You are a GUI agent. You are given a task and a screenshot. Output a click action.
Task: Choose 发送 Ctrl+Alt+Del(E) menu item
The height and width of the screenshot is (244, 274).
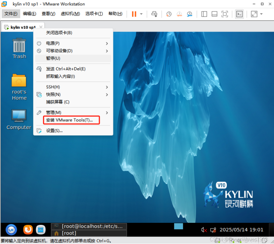[73, 69]
